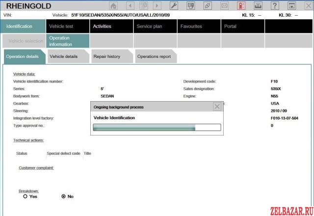Click the red battery status icon
Viewport: 314px width, 216px height.
(x=241, y=5)
